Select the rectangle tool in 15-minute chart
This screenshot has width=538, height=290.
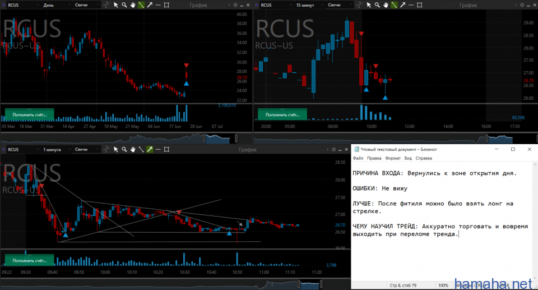coord(419,5)
